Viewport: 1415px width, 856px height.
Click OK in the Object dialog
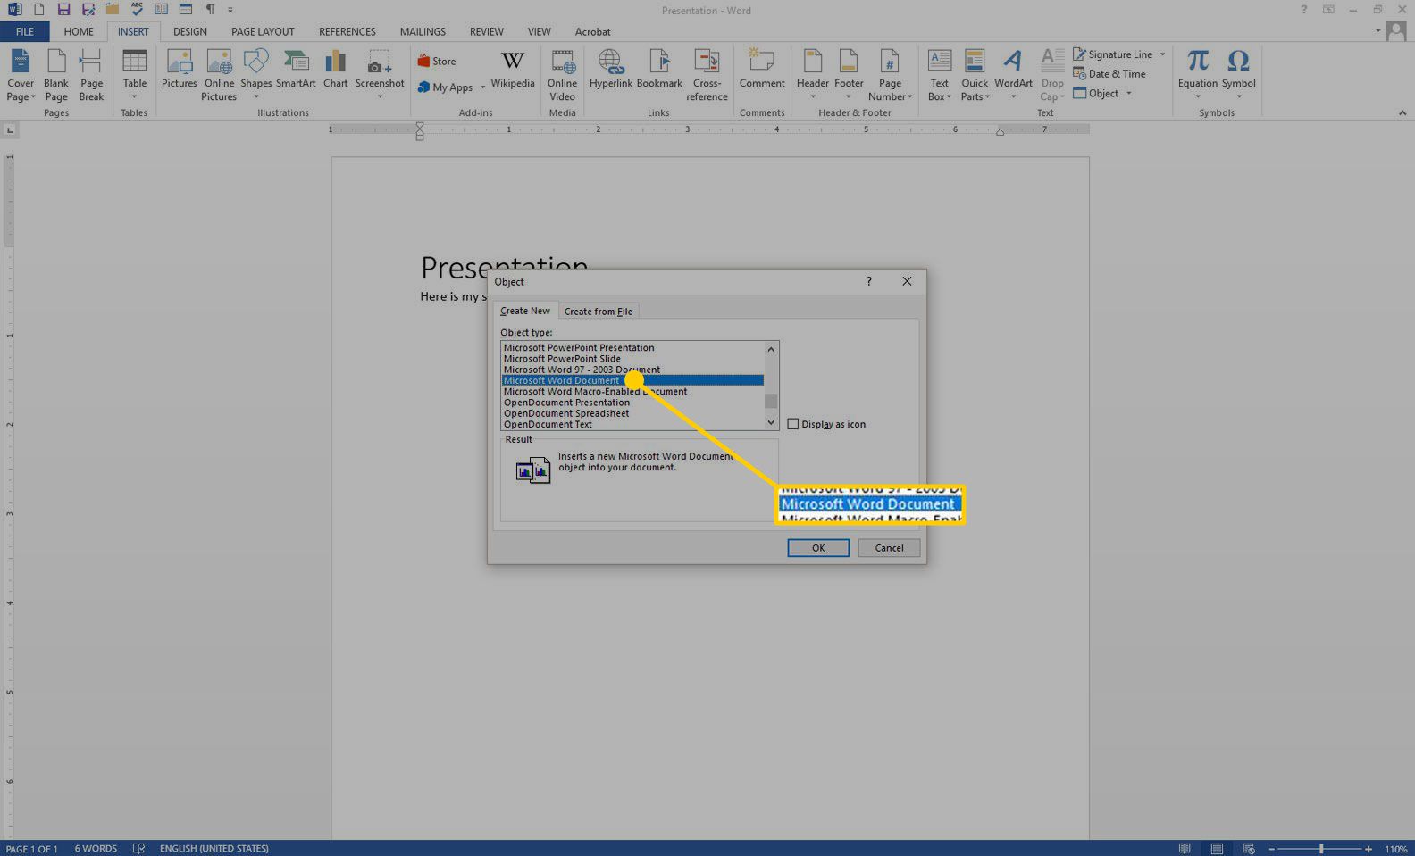click(818, 548)
